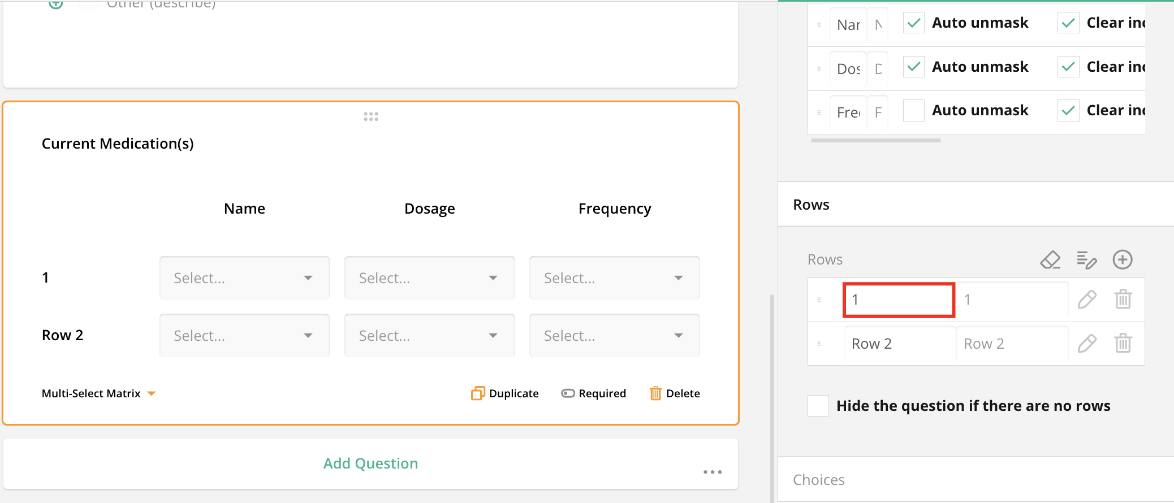
Task: Open the Name dropdown in row 1
Action: point(244,278)
